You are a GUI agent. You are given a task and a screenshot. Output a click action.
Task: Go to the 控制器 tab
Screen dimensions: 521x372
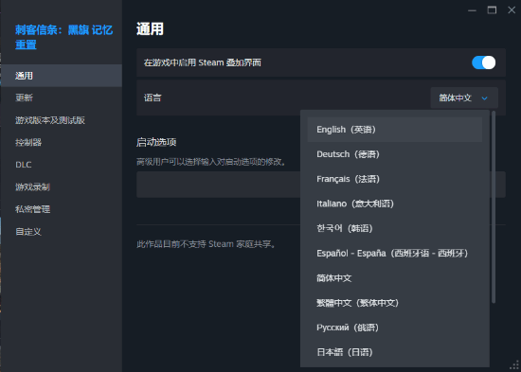click(62, 142)
